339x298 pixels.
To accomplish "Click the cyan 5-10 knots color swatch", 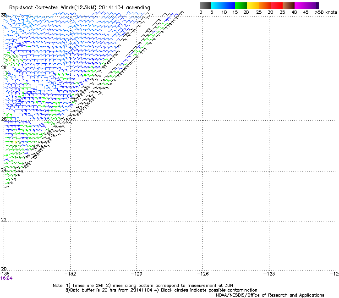I will coord(217,6).
